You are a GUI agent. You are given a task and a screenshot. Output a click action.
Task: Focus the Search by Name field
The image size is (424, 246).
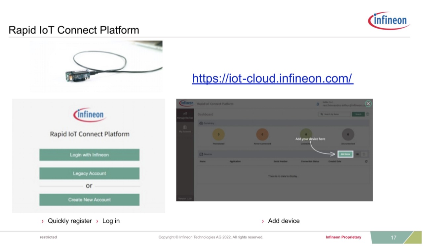334,114
